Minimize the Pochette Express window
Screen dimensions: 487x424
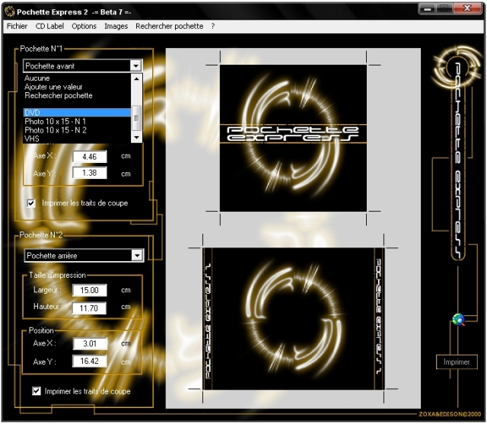[428, 8]
